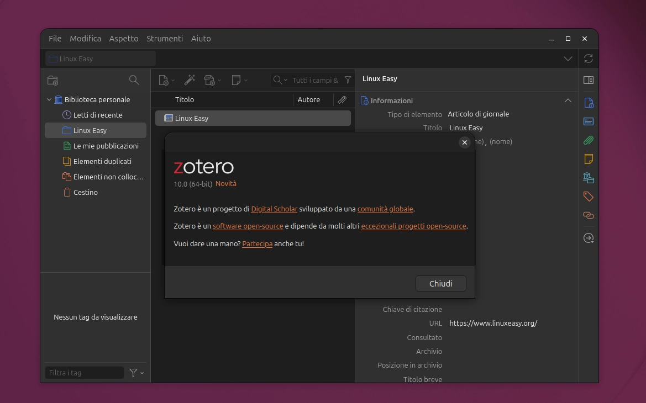Viewport: 646px width, 403px height.
Task: Click the URL value https://www.linuxeasy.org/
Action: click(493, 323)
